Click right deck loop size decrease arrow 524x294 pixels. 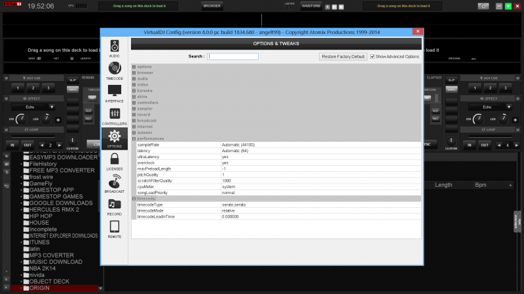click(x=499, y=145)
